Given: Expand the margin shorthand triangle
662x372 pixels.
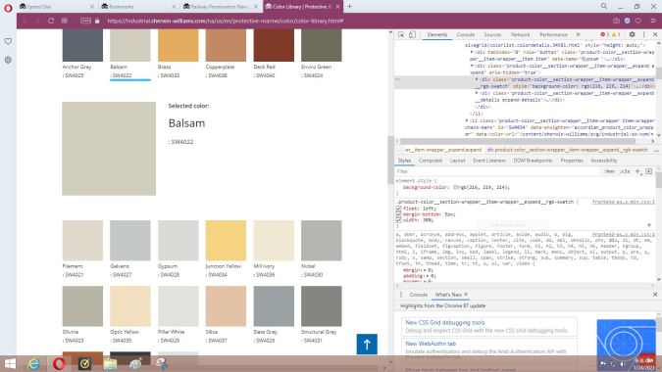Looking at the screenshot, I should (x=425, y=270).
